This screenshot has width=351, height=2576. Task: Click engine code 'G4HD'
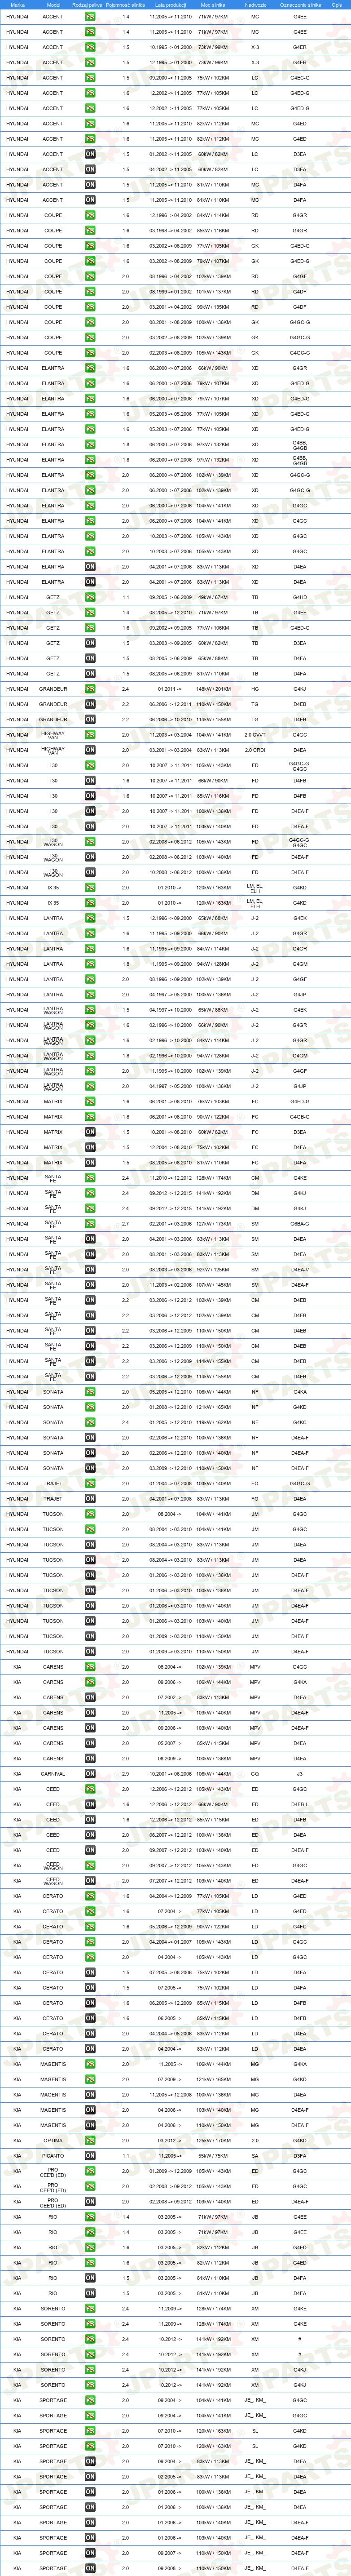point(300,597)
